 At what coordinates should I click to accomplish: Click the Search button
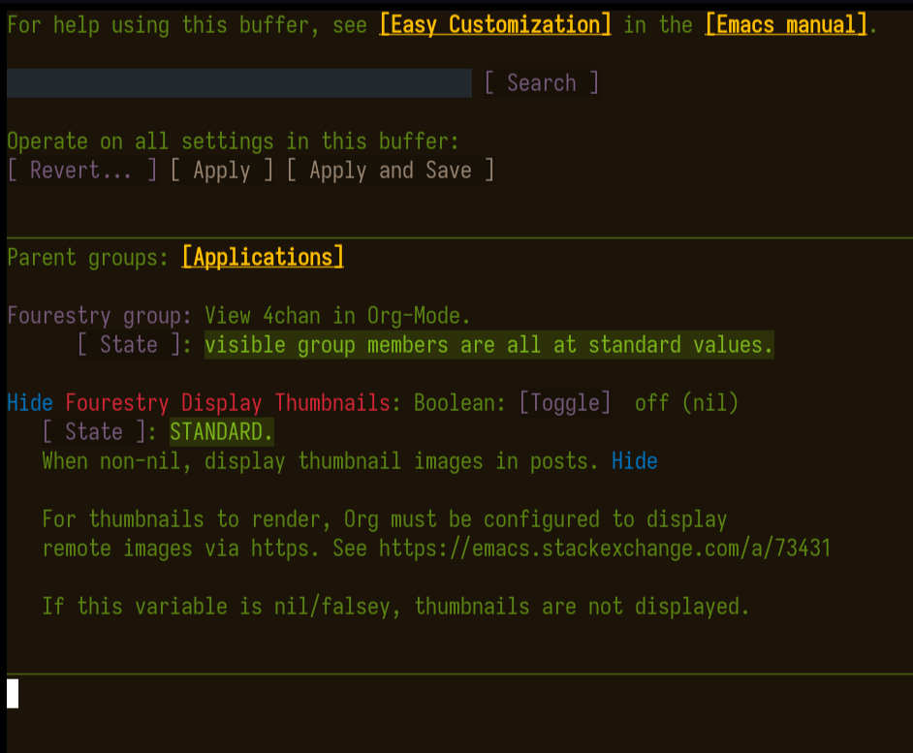(x=542, y=82)
